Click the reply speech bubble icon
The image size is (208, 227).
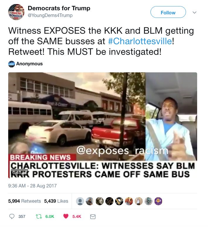12,216
